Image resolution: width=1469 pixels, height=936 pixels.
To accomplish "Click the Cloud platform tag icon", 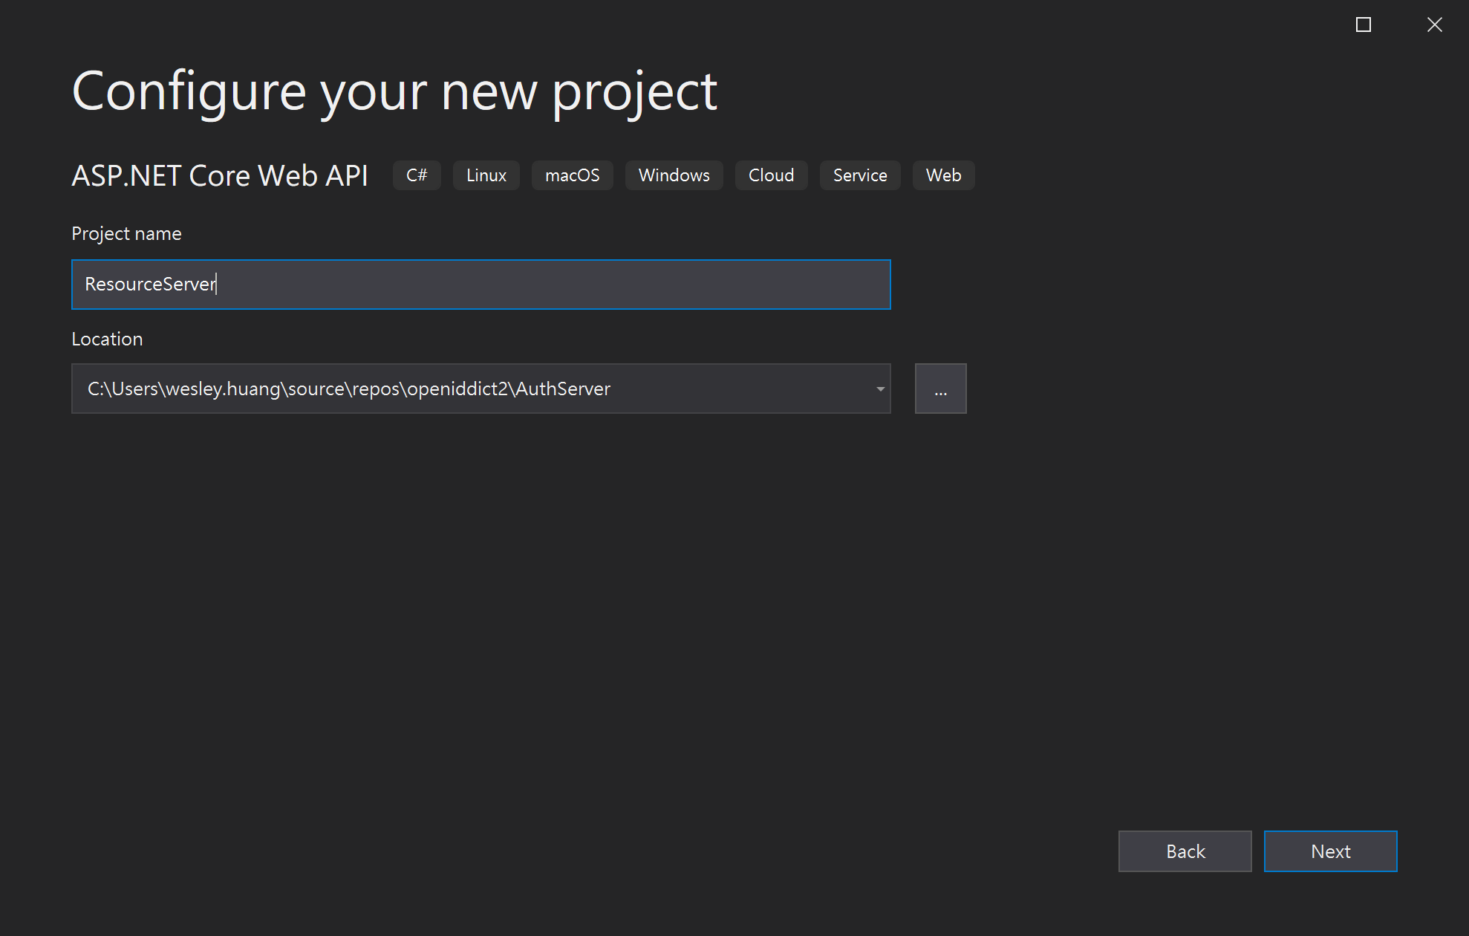I will 771,175.
